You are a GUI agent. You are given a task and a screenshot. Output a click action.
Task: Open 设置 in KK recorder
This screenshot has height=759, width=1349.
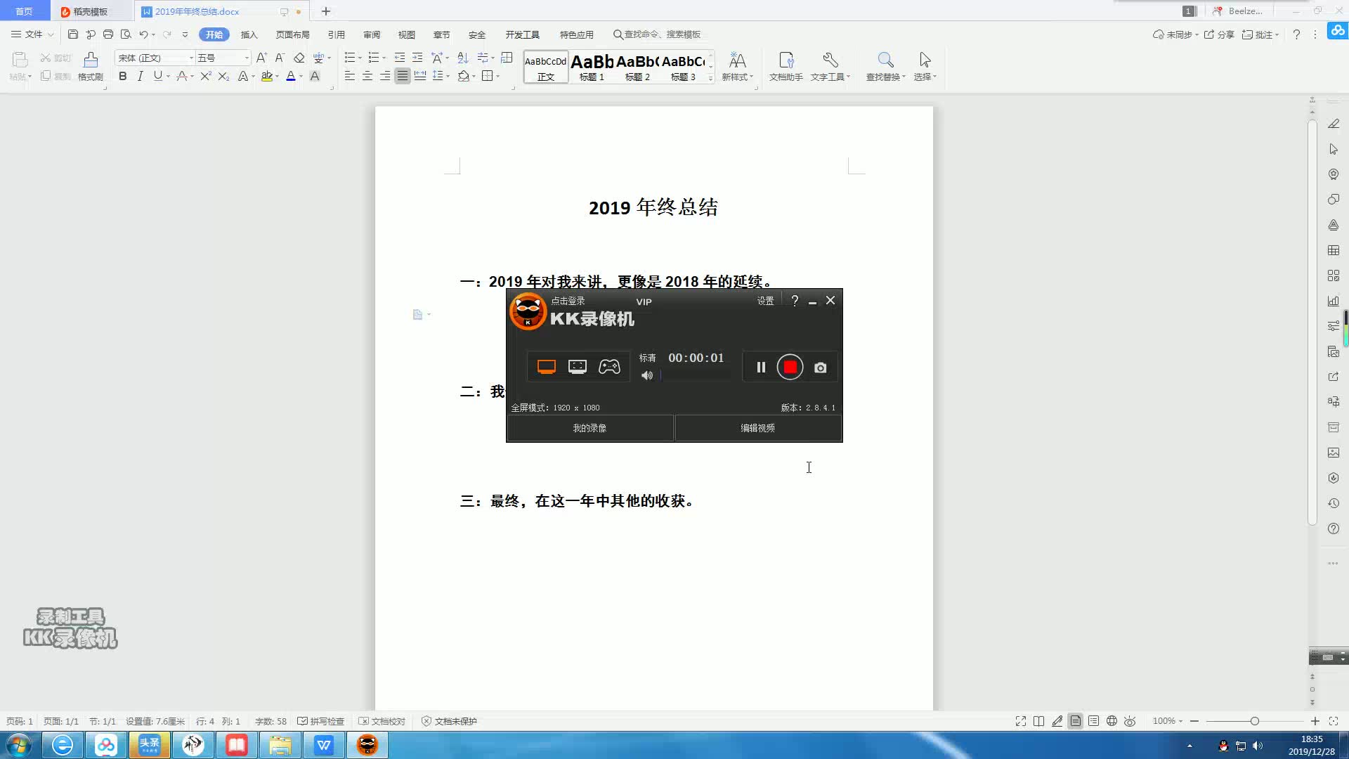pyautogui.click(x=765, y=301)
